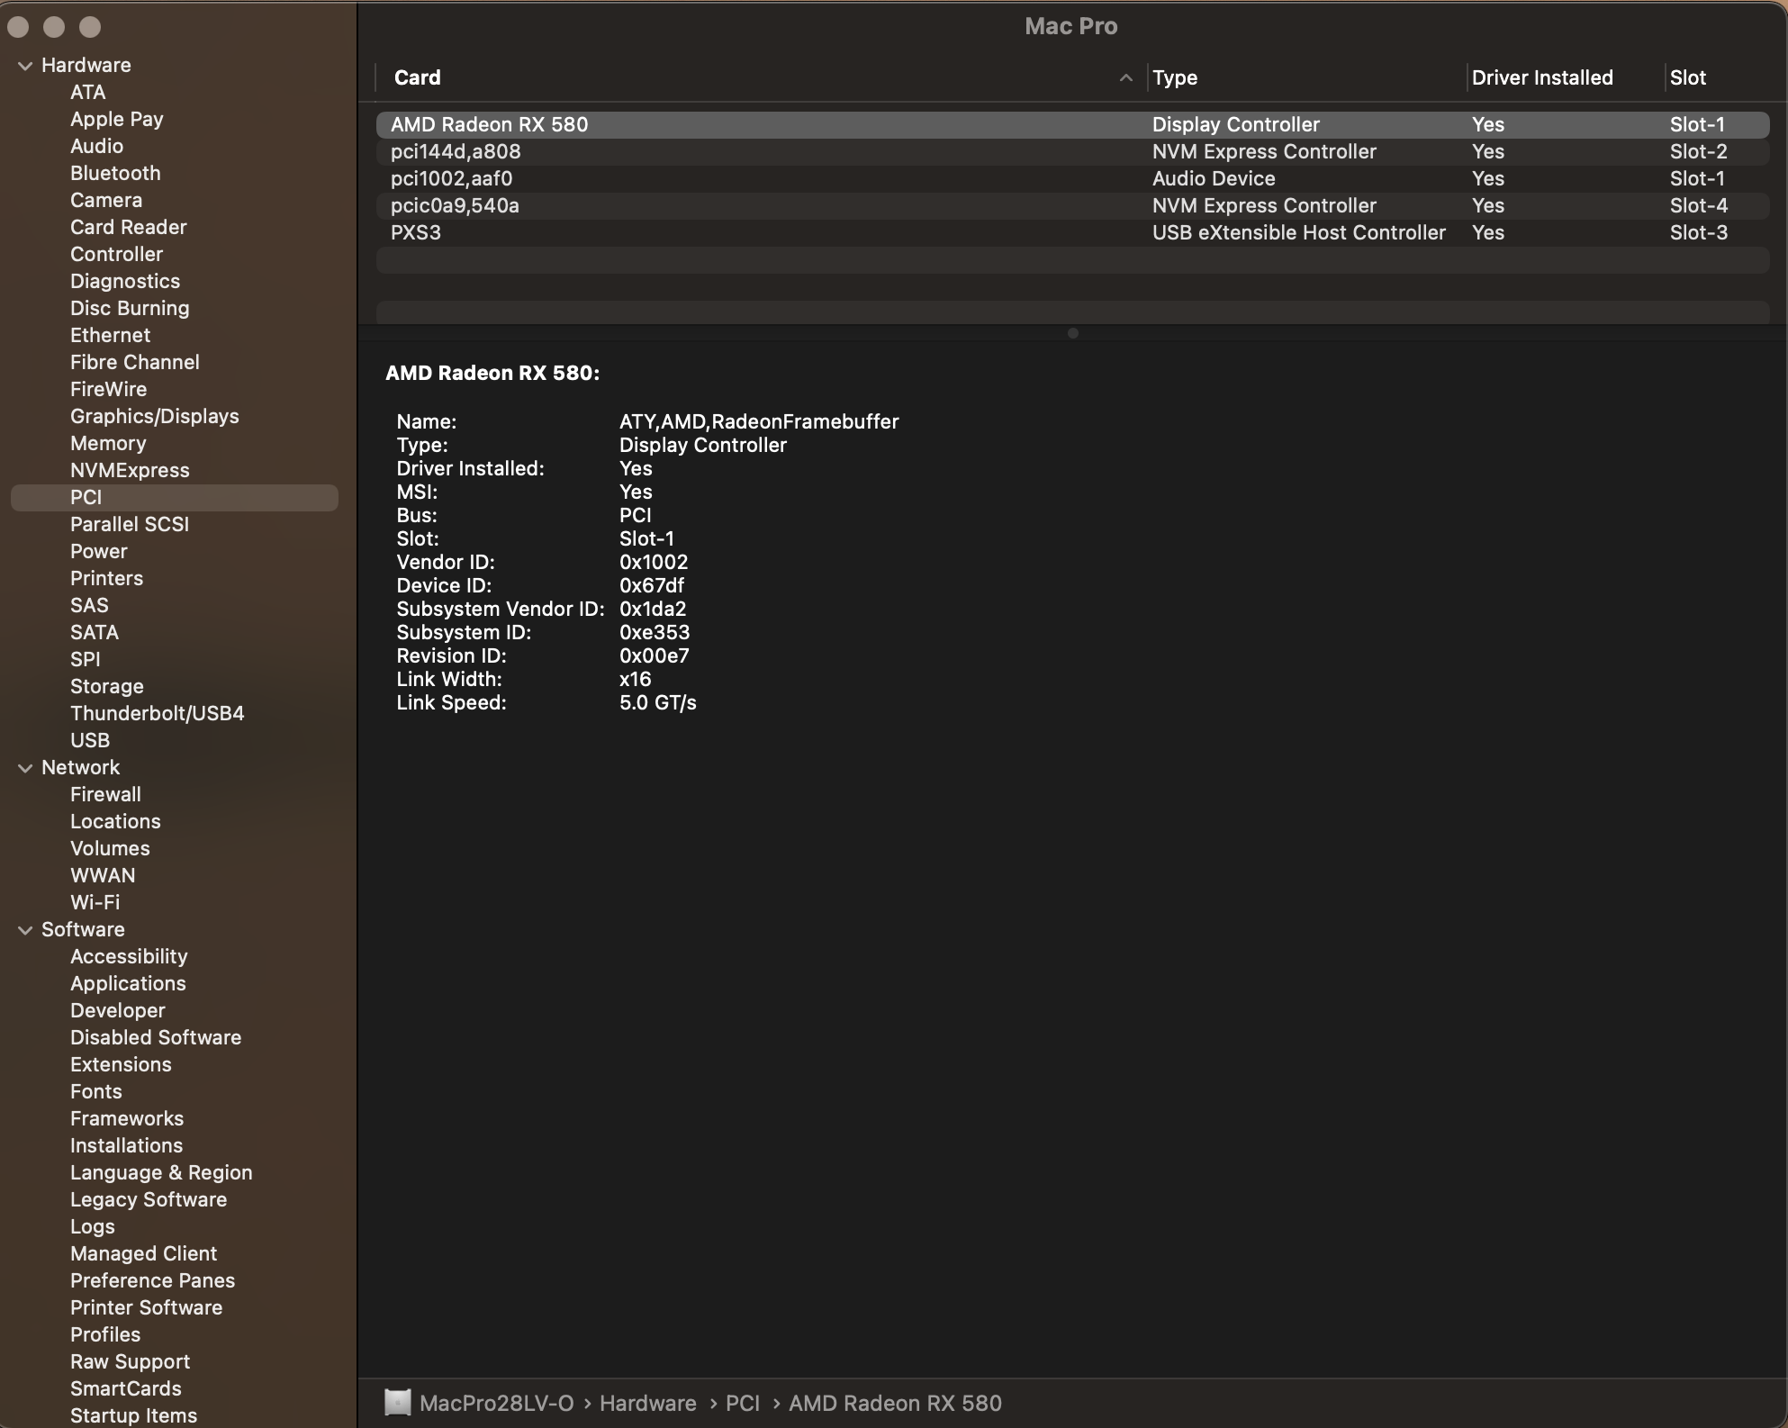Select Thunderbolt/USB4 in the sidebar
This screenshot has height=1428, width=1788.
[x=157, y=713]
